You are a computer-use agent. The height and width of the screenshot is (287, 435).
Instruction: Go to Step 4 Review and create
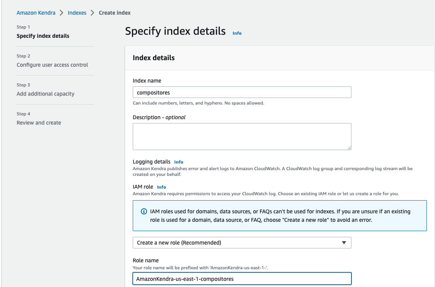point(39,123)
